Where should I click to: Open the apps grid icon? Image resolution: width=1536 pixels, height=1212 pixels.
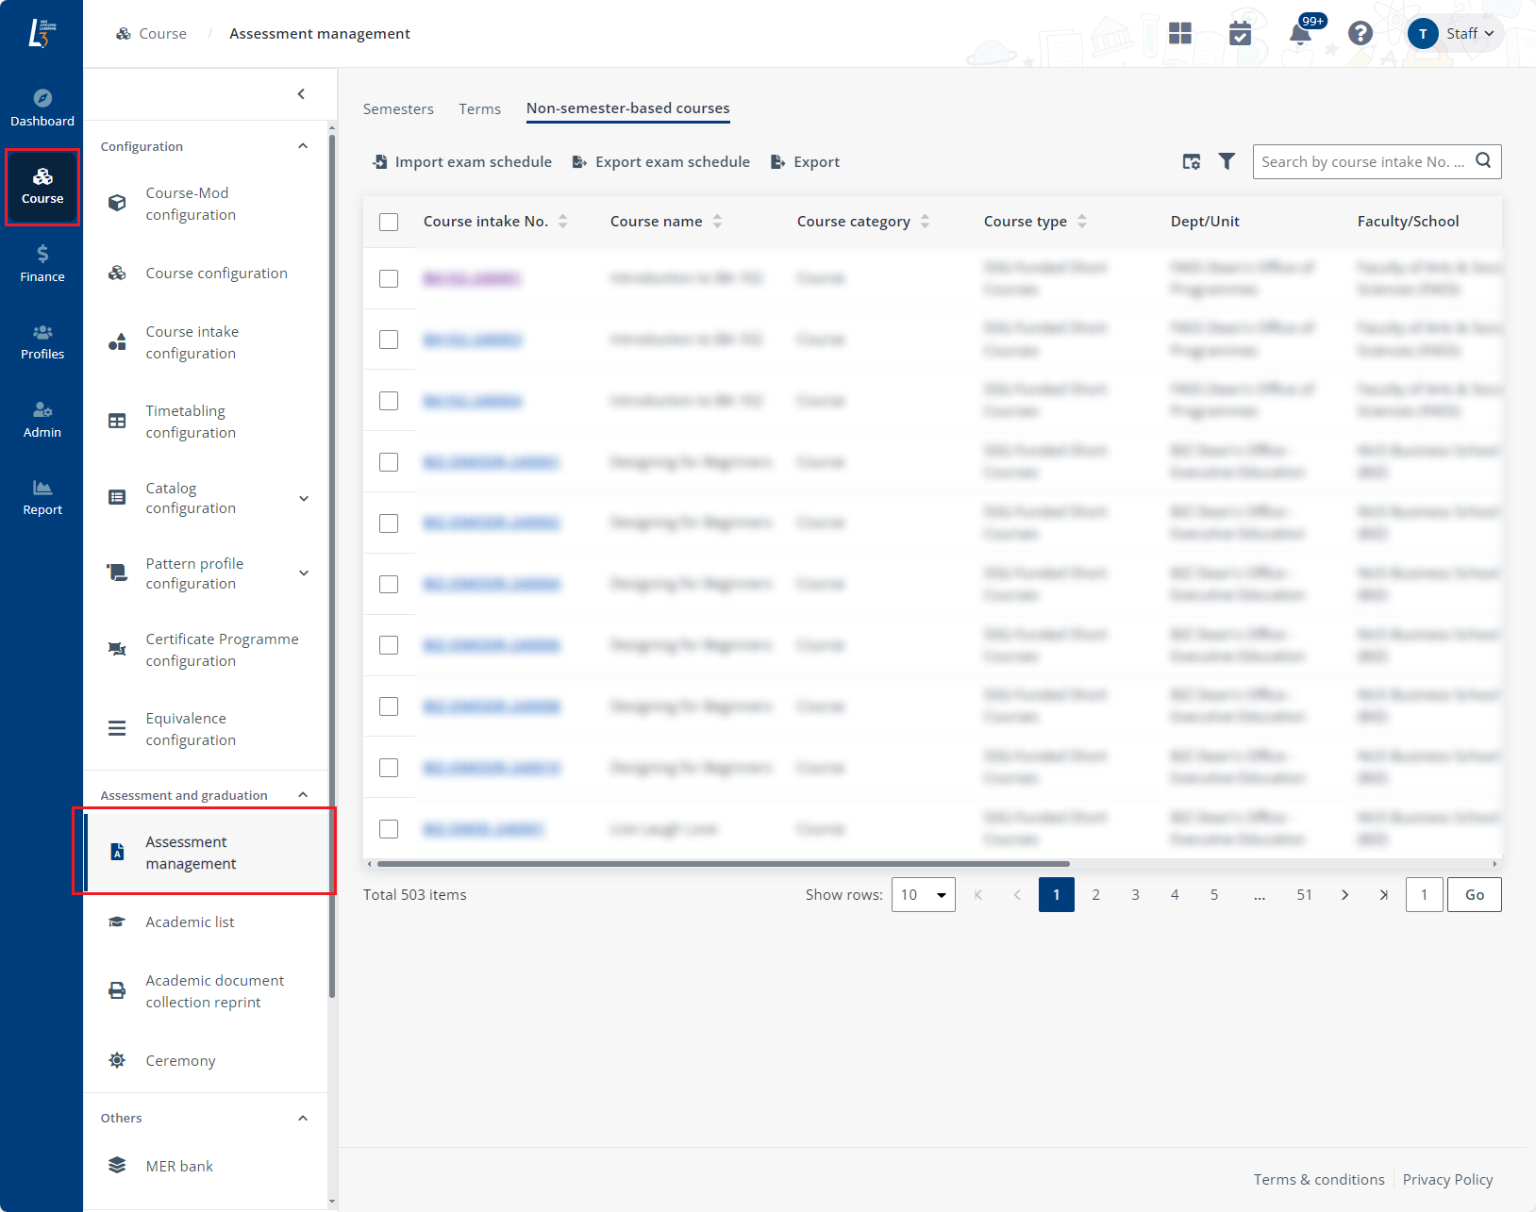coord(1179,34)
